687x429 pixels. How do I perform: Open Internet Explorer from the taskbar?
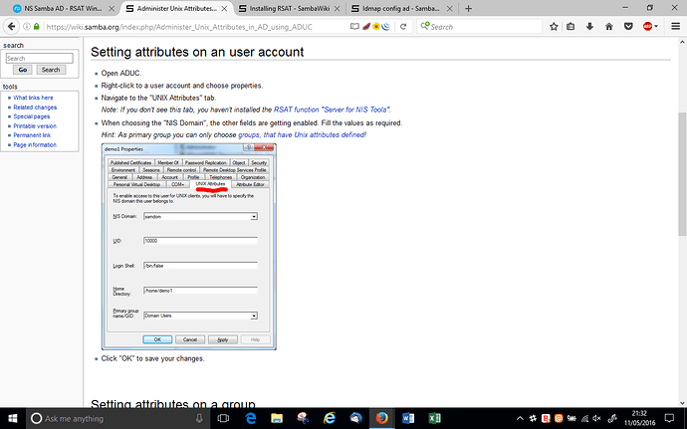click(330, 418)
